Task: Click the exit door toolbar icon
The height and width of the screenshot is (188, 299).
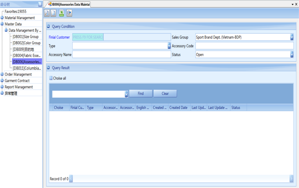Action: [x=69, y=13]
